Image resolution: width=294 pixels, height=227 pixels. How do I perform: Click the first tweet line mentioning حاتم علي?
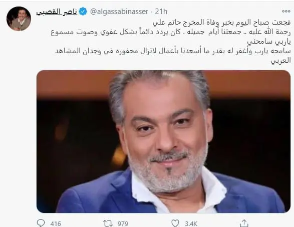tap(221, 23)
